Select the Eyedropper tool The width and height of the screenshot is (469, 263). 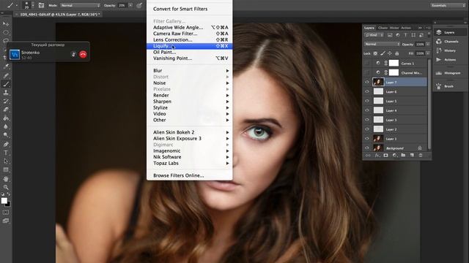coord(6,66)
